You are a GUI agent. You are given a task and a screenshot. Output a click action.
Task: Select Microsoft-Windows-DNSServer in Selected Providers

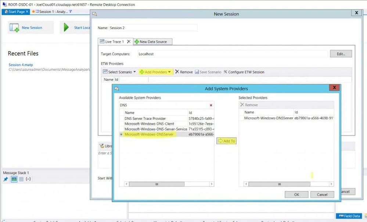point(287,118)
